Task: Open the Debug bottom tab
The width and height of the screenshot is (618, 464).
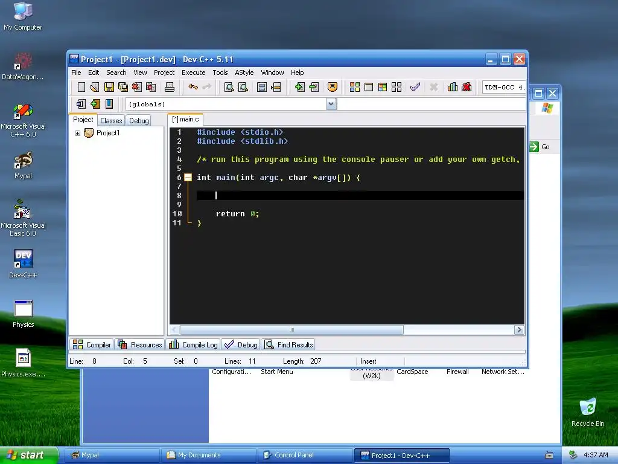Action: (x=241, y=344)
